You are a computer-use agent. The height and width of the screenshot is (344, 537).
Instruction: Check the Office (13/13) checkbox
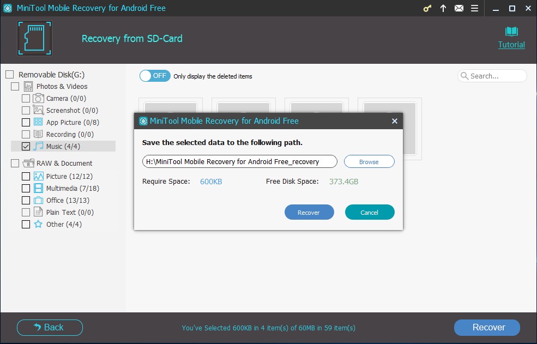tap(26, 200)
